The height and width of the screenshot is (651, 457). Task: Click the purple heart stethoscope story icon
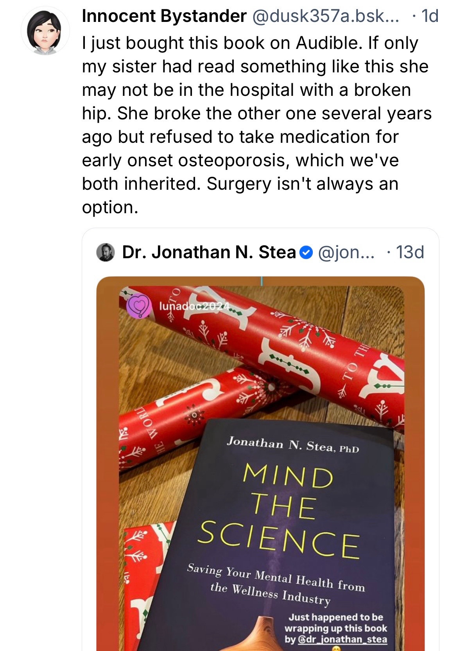click(139, 306)
